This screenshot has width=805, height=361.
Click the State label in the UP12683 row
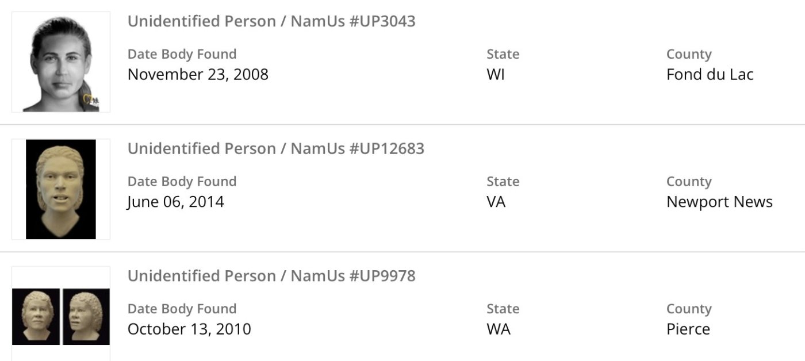pos(503,182)
